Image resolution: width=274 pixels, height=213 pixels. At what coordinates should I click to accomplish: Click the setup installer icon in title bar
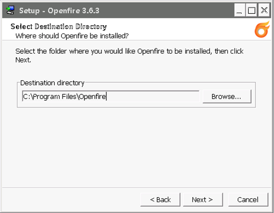pos(10,10)
